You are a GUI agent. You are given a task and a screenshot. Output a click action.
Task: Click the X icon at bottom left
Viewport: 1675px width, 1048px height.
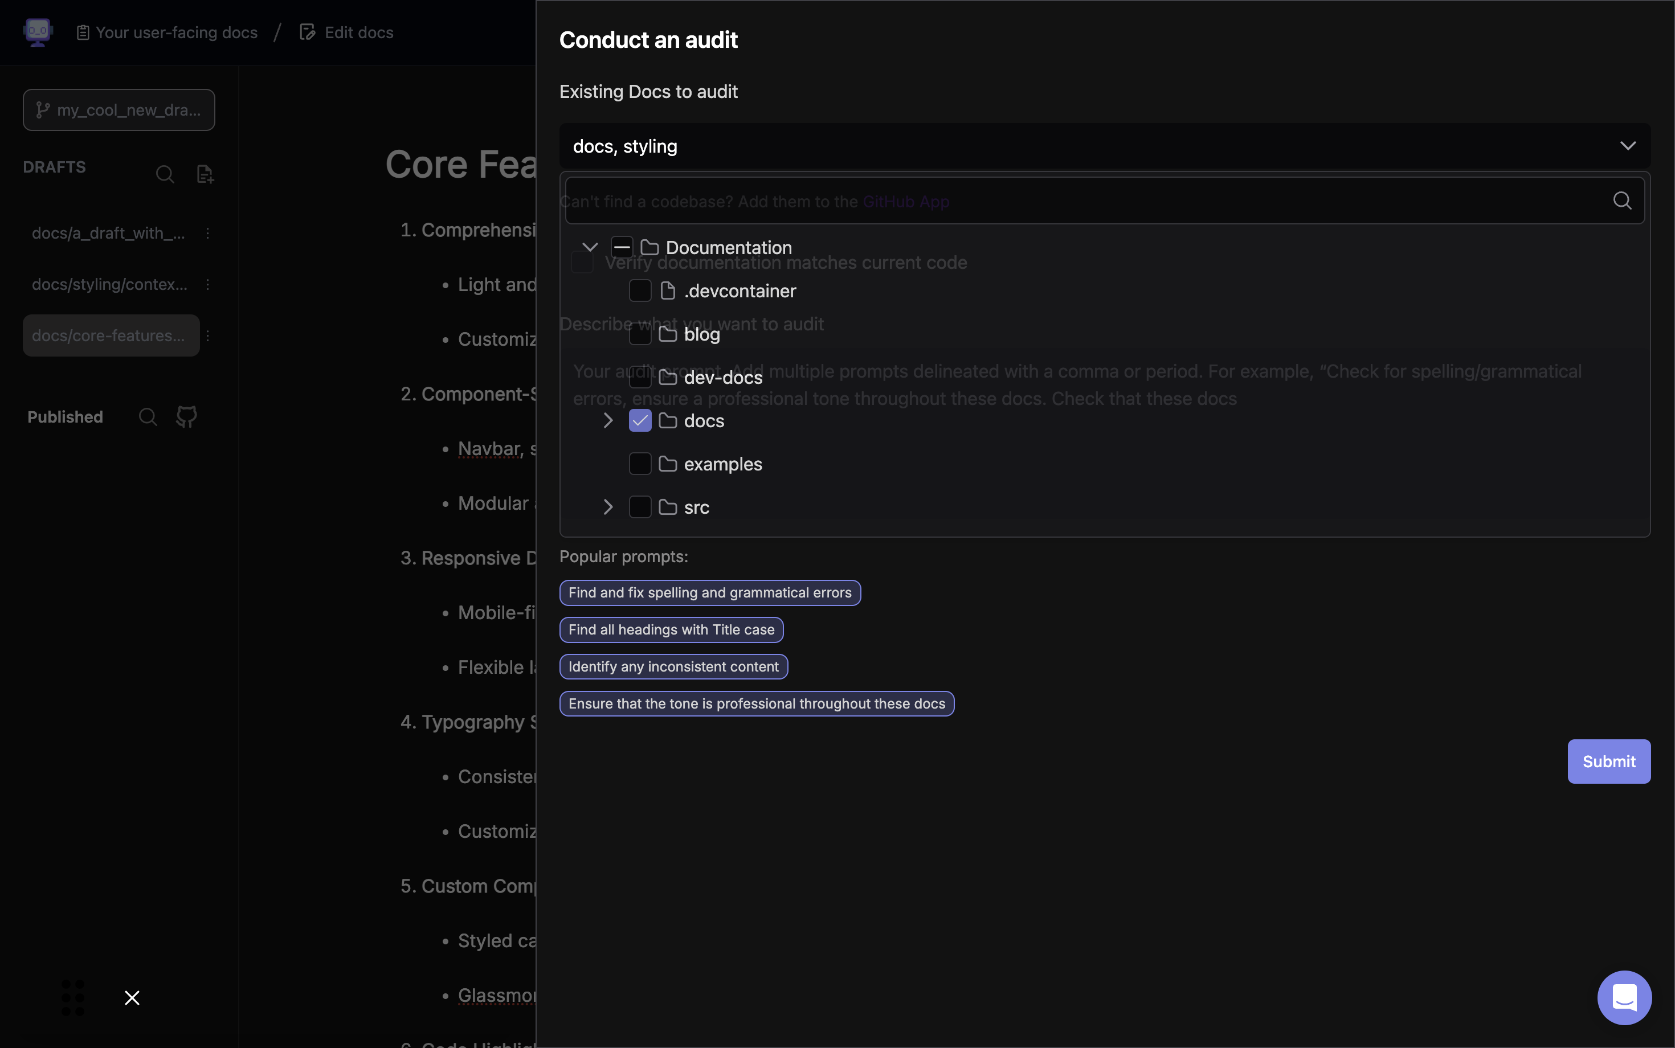click(132, 997)
